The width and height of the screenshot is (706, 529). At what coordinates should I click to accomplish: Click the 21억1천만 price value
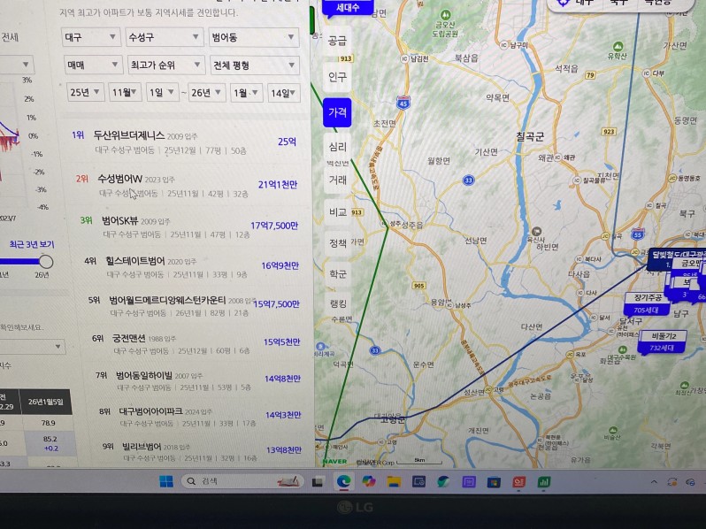click(278, 185)
